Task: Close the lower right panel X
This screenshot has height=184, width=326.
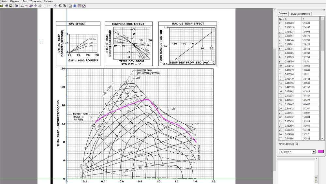Action: coord(317,159)
